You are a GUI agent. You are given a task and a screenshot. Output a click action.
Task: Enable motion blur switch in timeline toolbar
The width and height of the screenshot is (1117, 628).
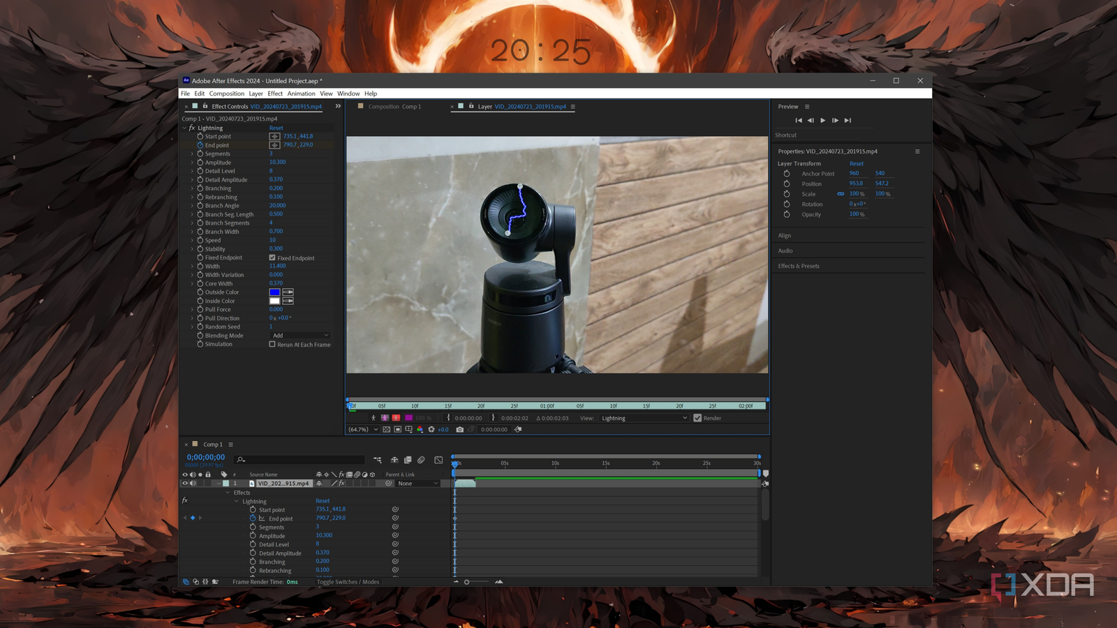(x=421, y=460)
